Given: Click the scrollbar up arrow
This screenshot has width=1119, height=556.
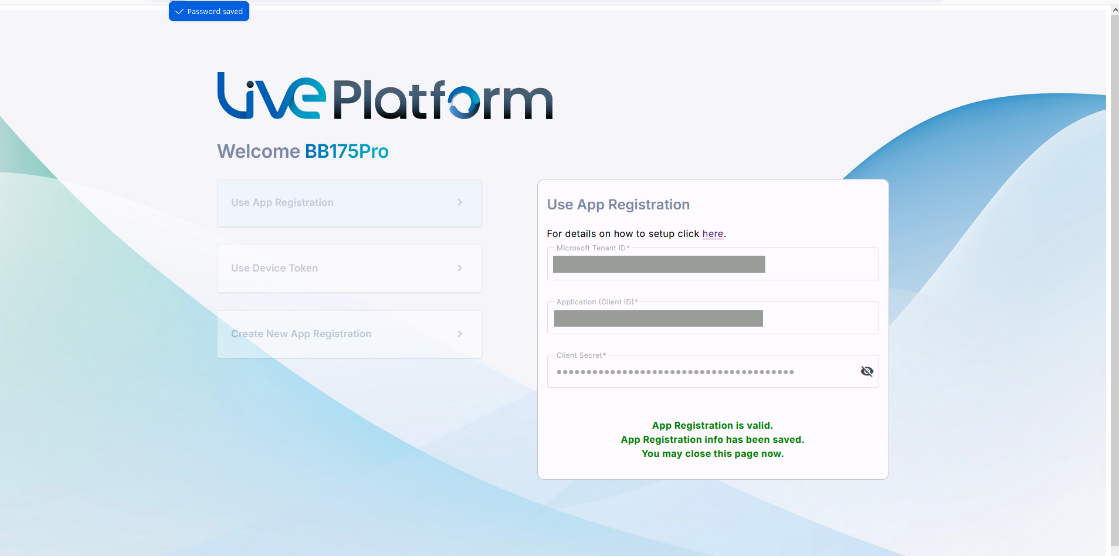Looking at the screenshot, I should [x=1115, y=10].
